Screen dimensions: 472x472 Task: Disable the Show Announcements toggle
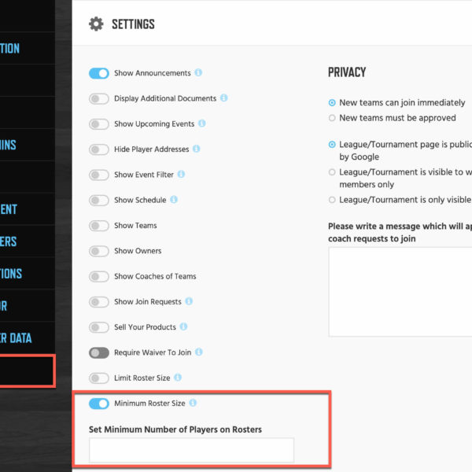coord(99,73)
